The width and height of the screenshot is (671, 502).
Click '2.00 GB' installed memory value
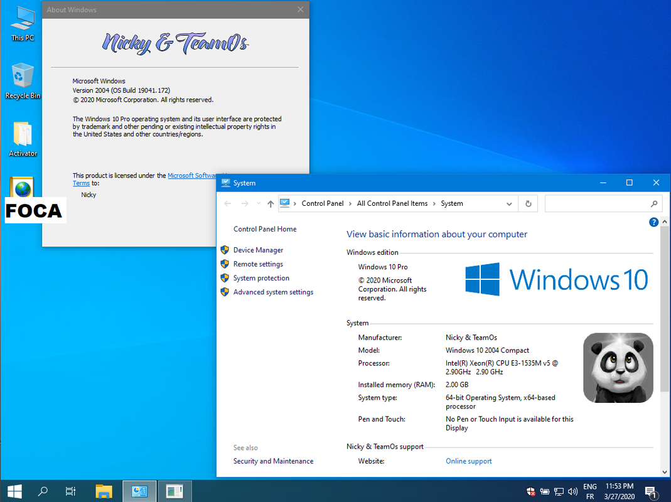tap(456, 385)
